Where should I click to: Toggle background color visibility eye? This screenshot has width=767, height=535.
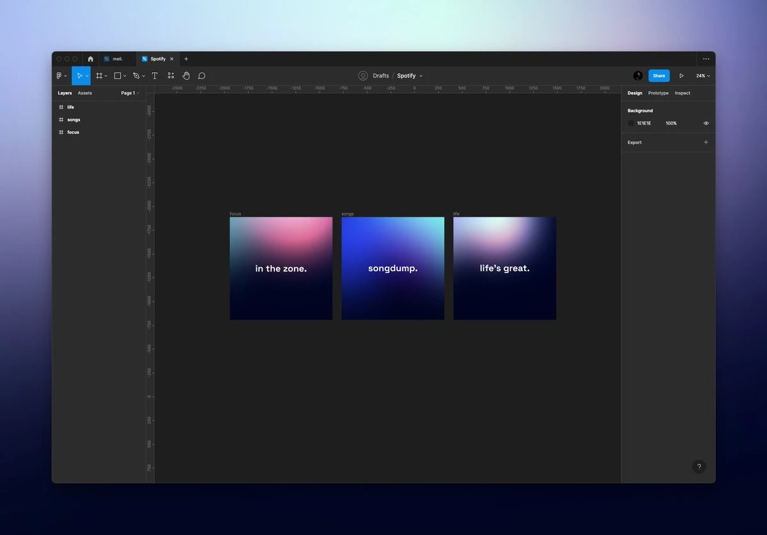click(706, 123)
